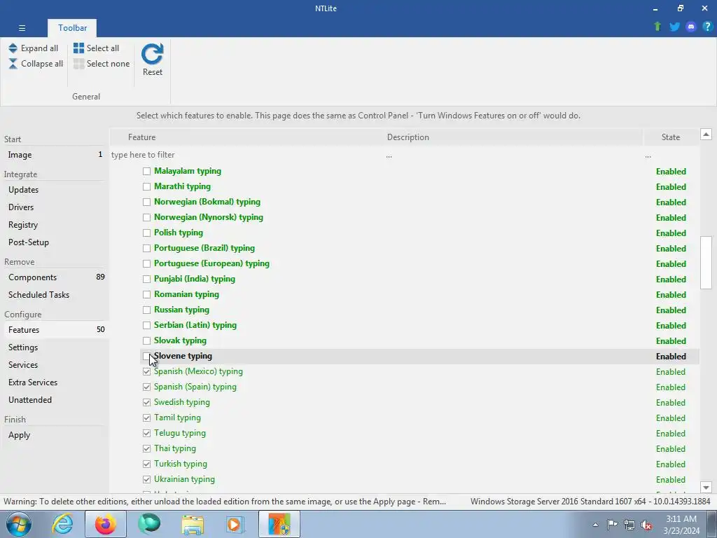Uncheck the Thai typing checkbox
The height and width of the screenshot is (538, 717).
click(x=146, y=448)
